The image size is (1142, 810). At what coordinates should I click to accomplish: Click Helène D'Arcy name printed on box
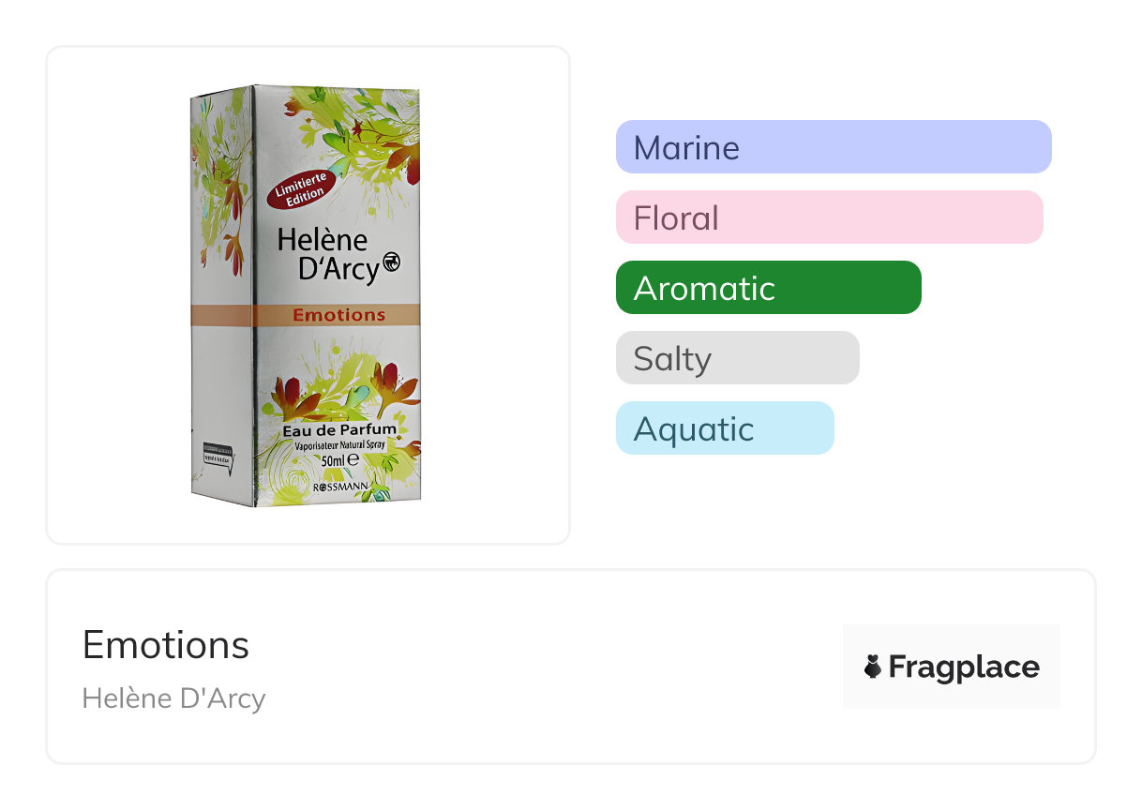[x=328, y=255]
